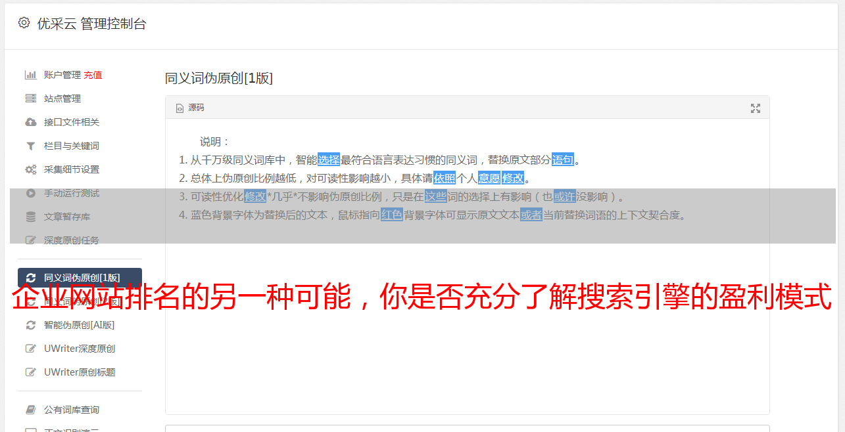Click the highlighted word 语句 in line one
Image resolution: width=845 pixels, height=432 pixels.
pyautogui.click(x=563, y=160)
